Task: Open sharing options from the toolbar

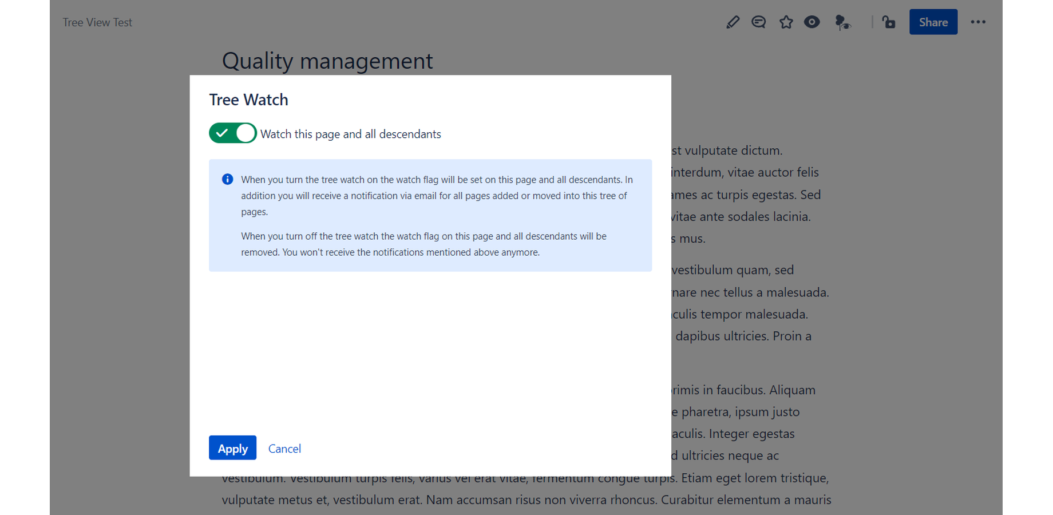Action: [x=933, y=22]
